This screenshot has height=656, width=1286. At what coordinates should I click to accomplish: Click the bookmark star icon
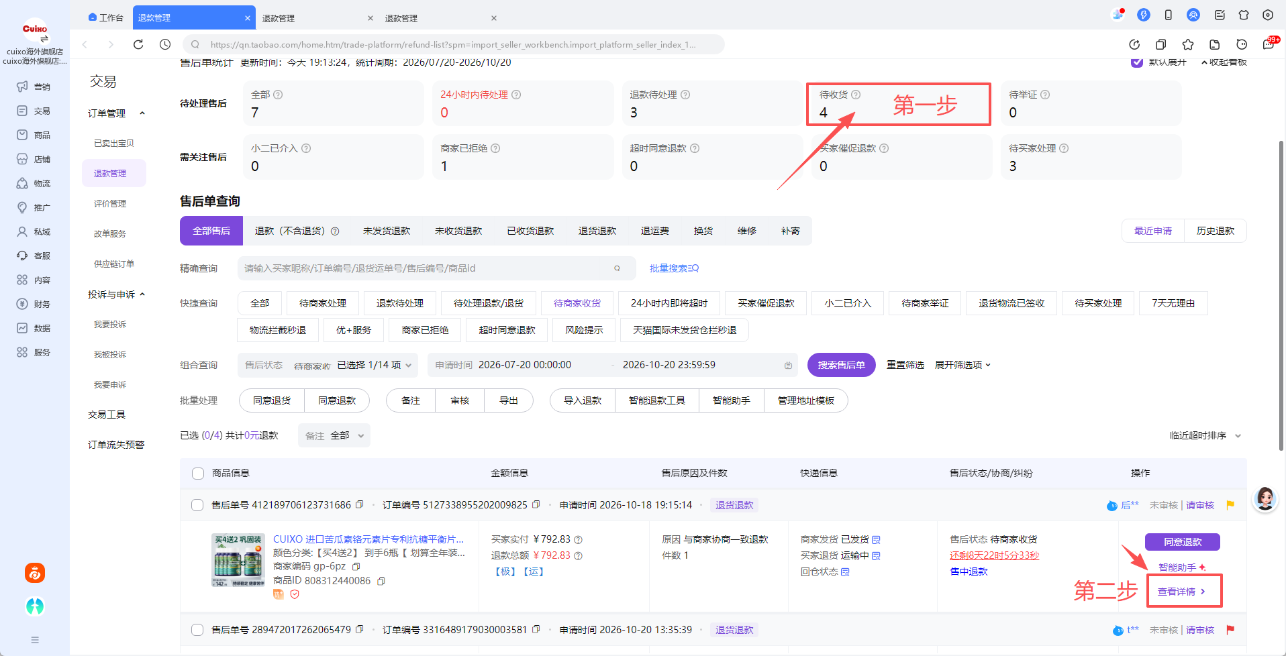[x=1188, y=44]
